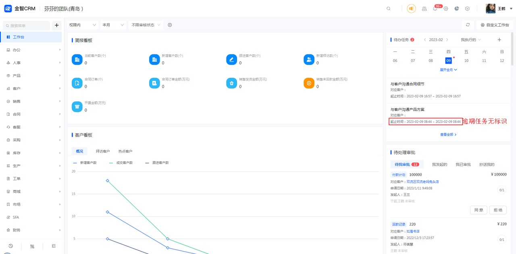Expand full month via 展开全月
The width and height of the screenshot is (516, 254).
point(448,70)
